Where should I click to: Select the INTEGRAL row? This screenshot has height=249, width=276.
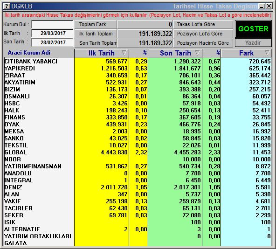click(x=137, y=180)
